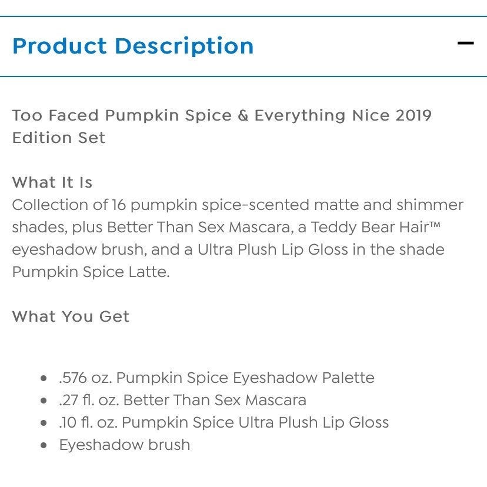Click the Edition Set line of title
The width and height of the screenshot is (487, 487).
pos(59,138)
